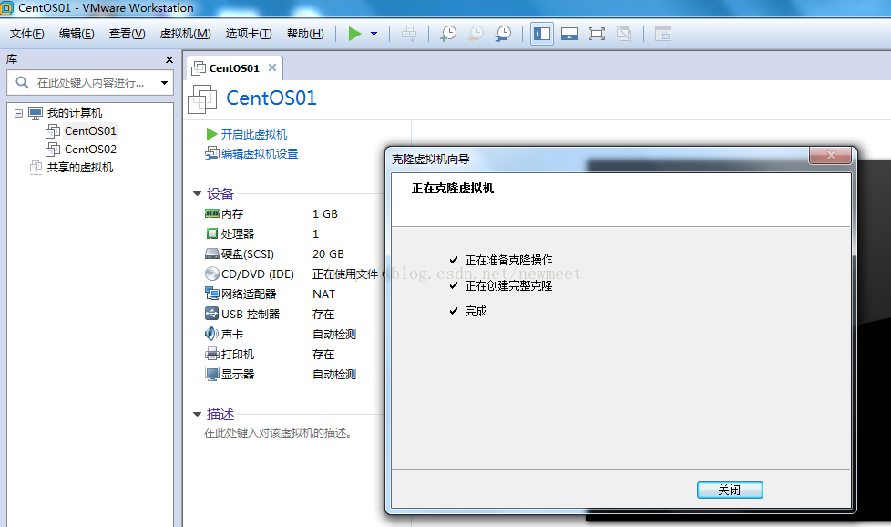Click the green power-on play toolbar icon
The image size is (891, 527).
click(354, 34)
